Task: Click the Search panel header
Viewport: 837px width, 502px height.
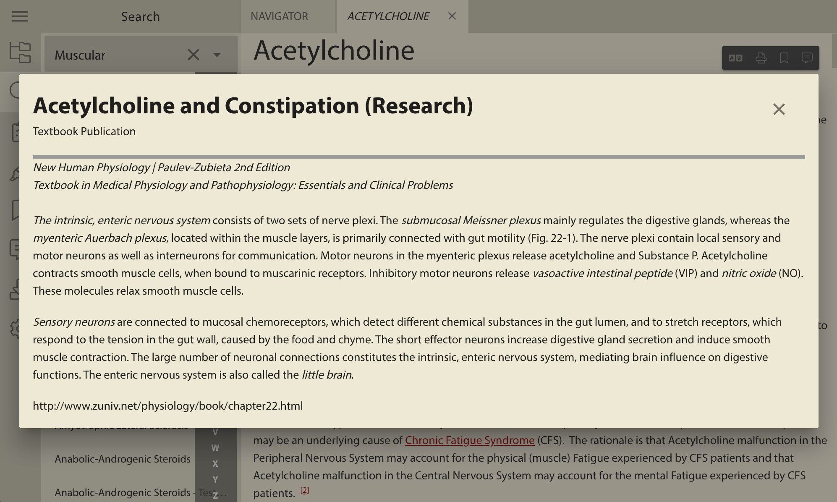Action: click(140, 16)
